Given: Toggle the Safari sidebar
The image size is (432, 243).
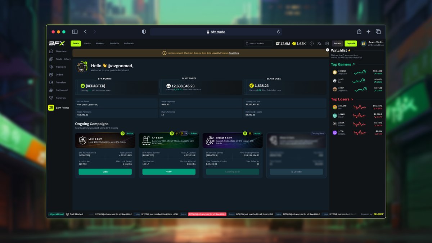Looking at the screenshot, I should [75, 32].
